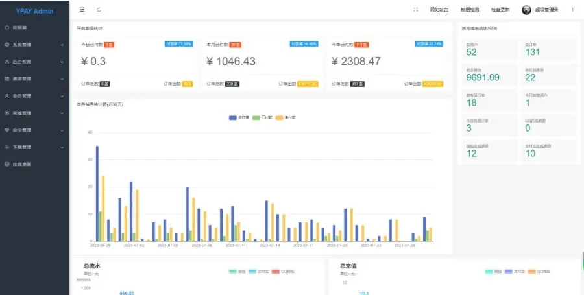Click the refresh icon in top bar
This screenshot has height=295, width=584.
pyautogui.click(x=99, y=10)
